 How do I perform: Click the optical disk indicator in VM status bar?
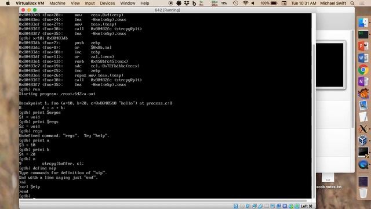[x=242, y=206]
